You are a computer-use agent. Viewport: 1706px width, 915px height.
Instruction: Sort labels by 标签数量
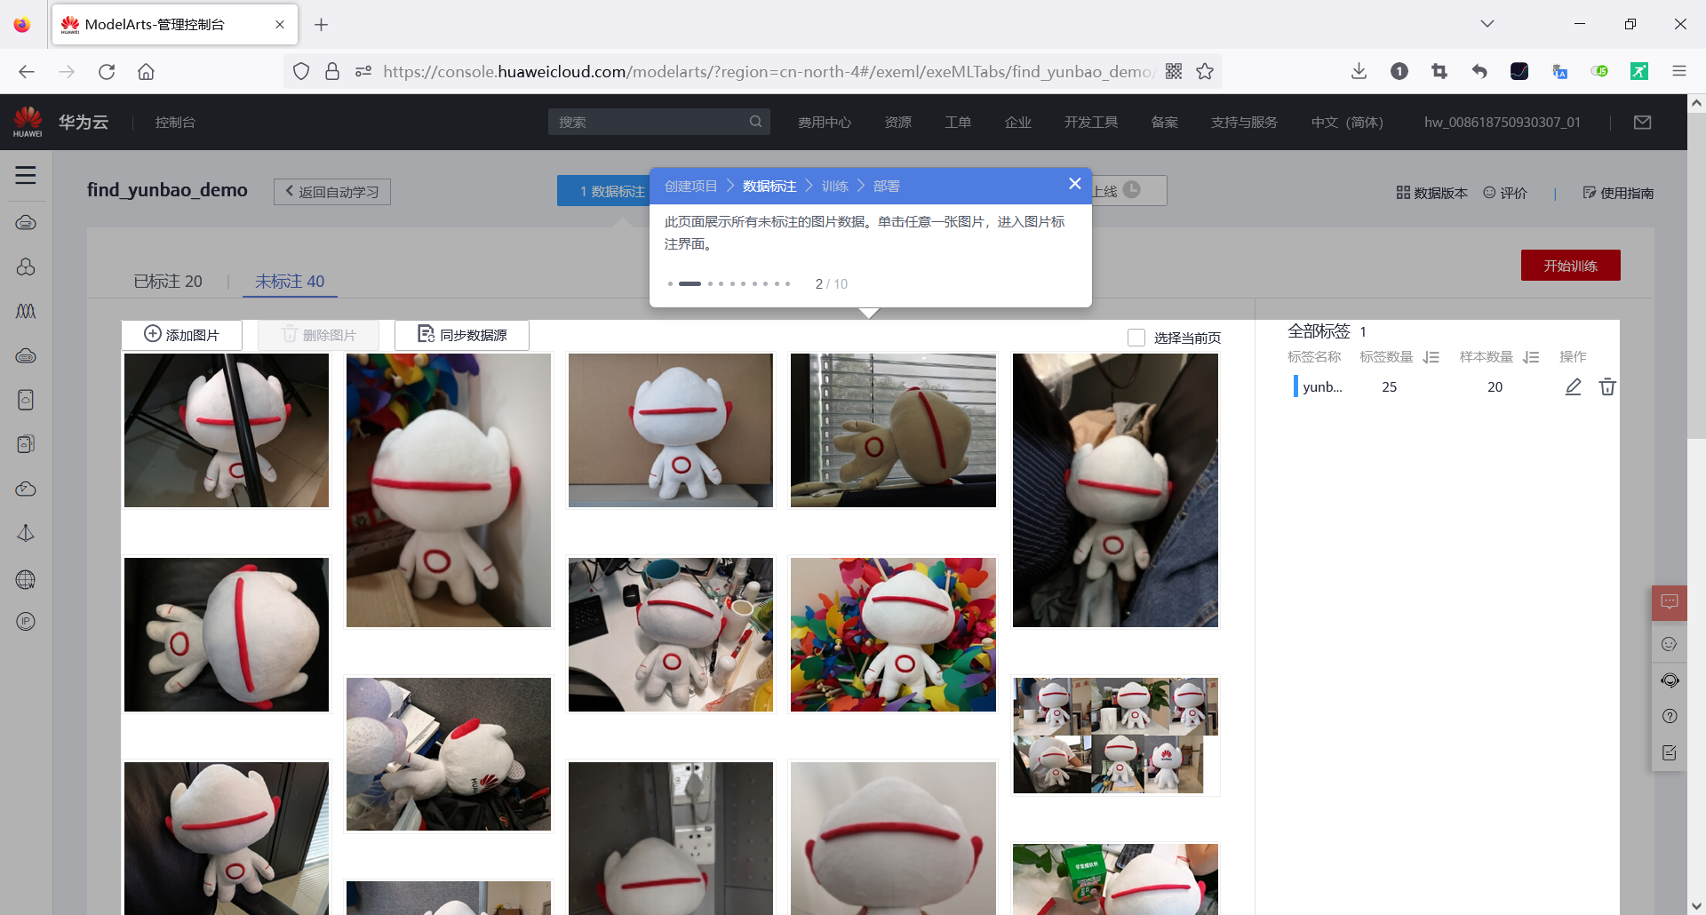point(1431,357)
